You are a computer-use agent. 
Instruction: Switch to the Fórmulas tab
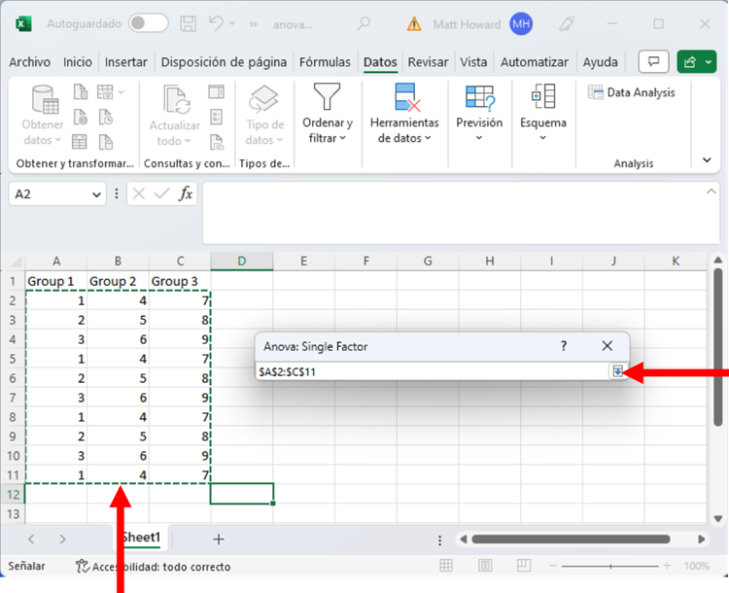(x=325, y=62)
